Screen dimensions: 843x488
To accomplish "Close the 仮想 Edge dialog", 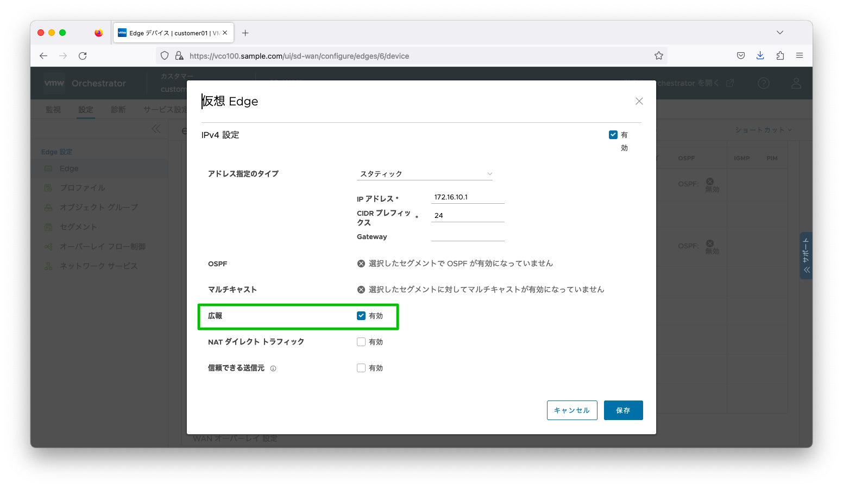I will (639, 101).
